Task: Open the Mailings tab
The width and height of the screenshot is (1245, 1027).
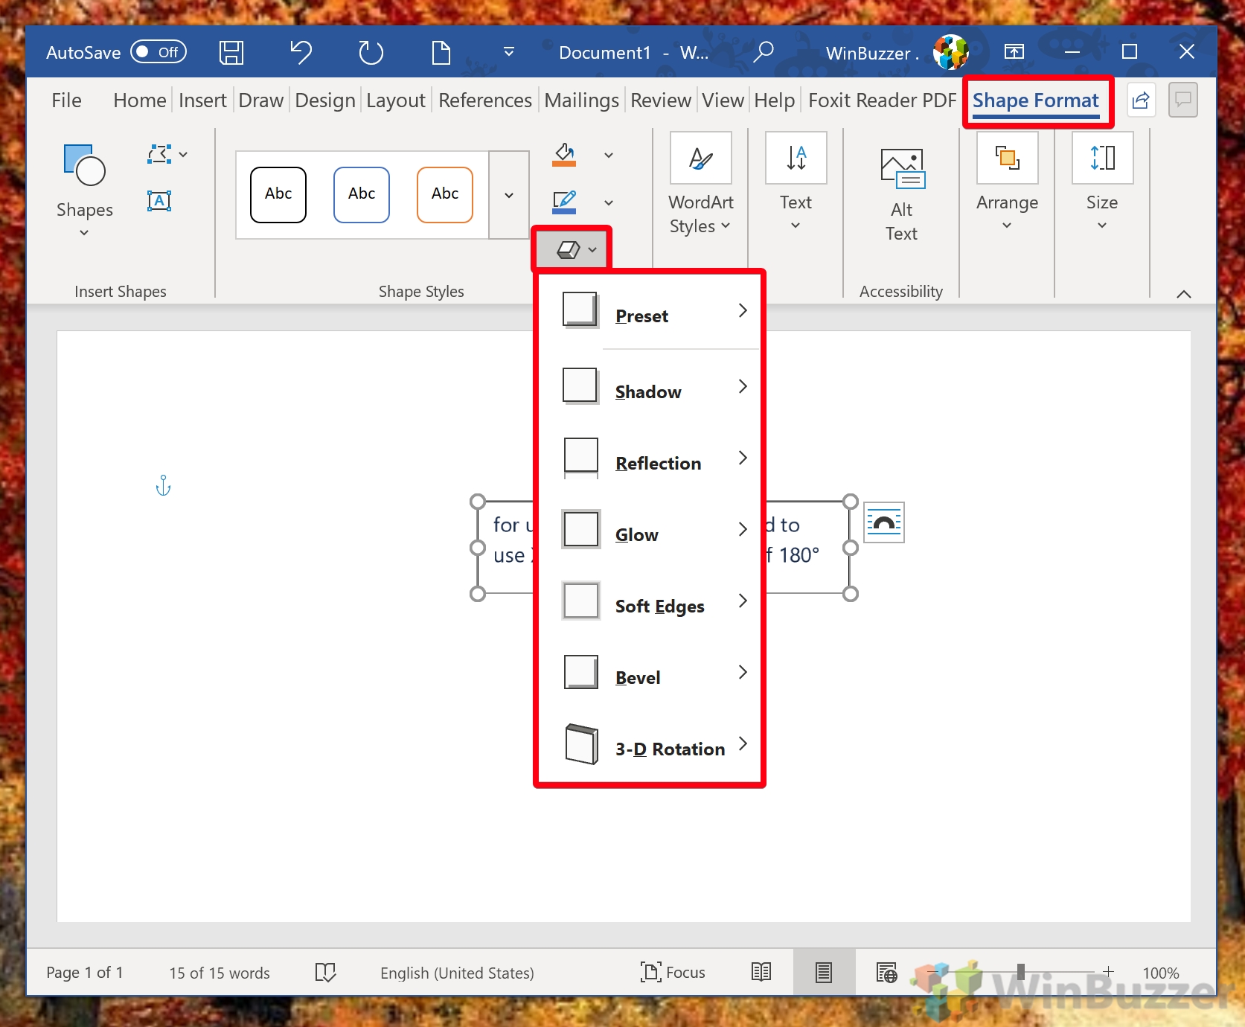Action: 582,100
